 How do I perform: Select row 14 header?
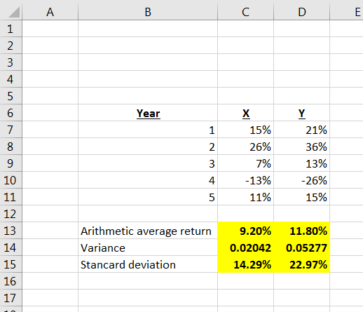click(x=11, y=247)
